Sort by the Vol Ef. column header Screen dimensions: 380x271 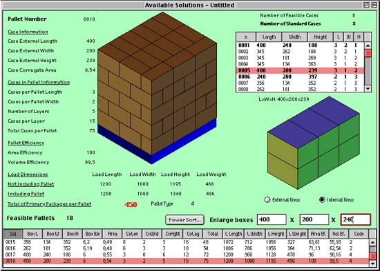pyautogui.click(x=339, y=234)
